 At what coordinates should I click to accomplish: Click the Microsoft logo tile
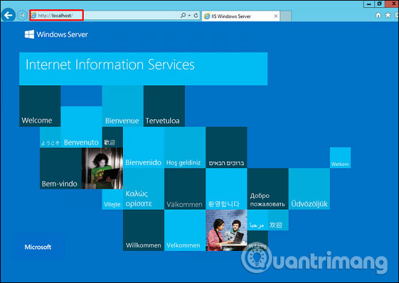pyautogui.click(x=39, y=246)
